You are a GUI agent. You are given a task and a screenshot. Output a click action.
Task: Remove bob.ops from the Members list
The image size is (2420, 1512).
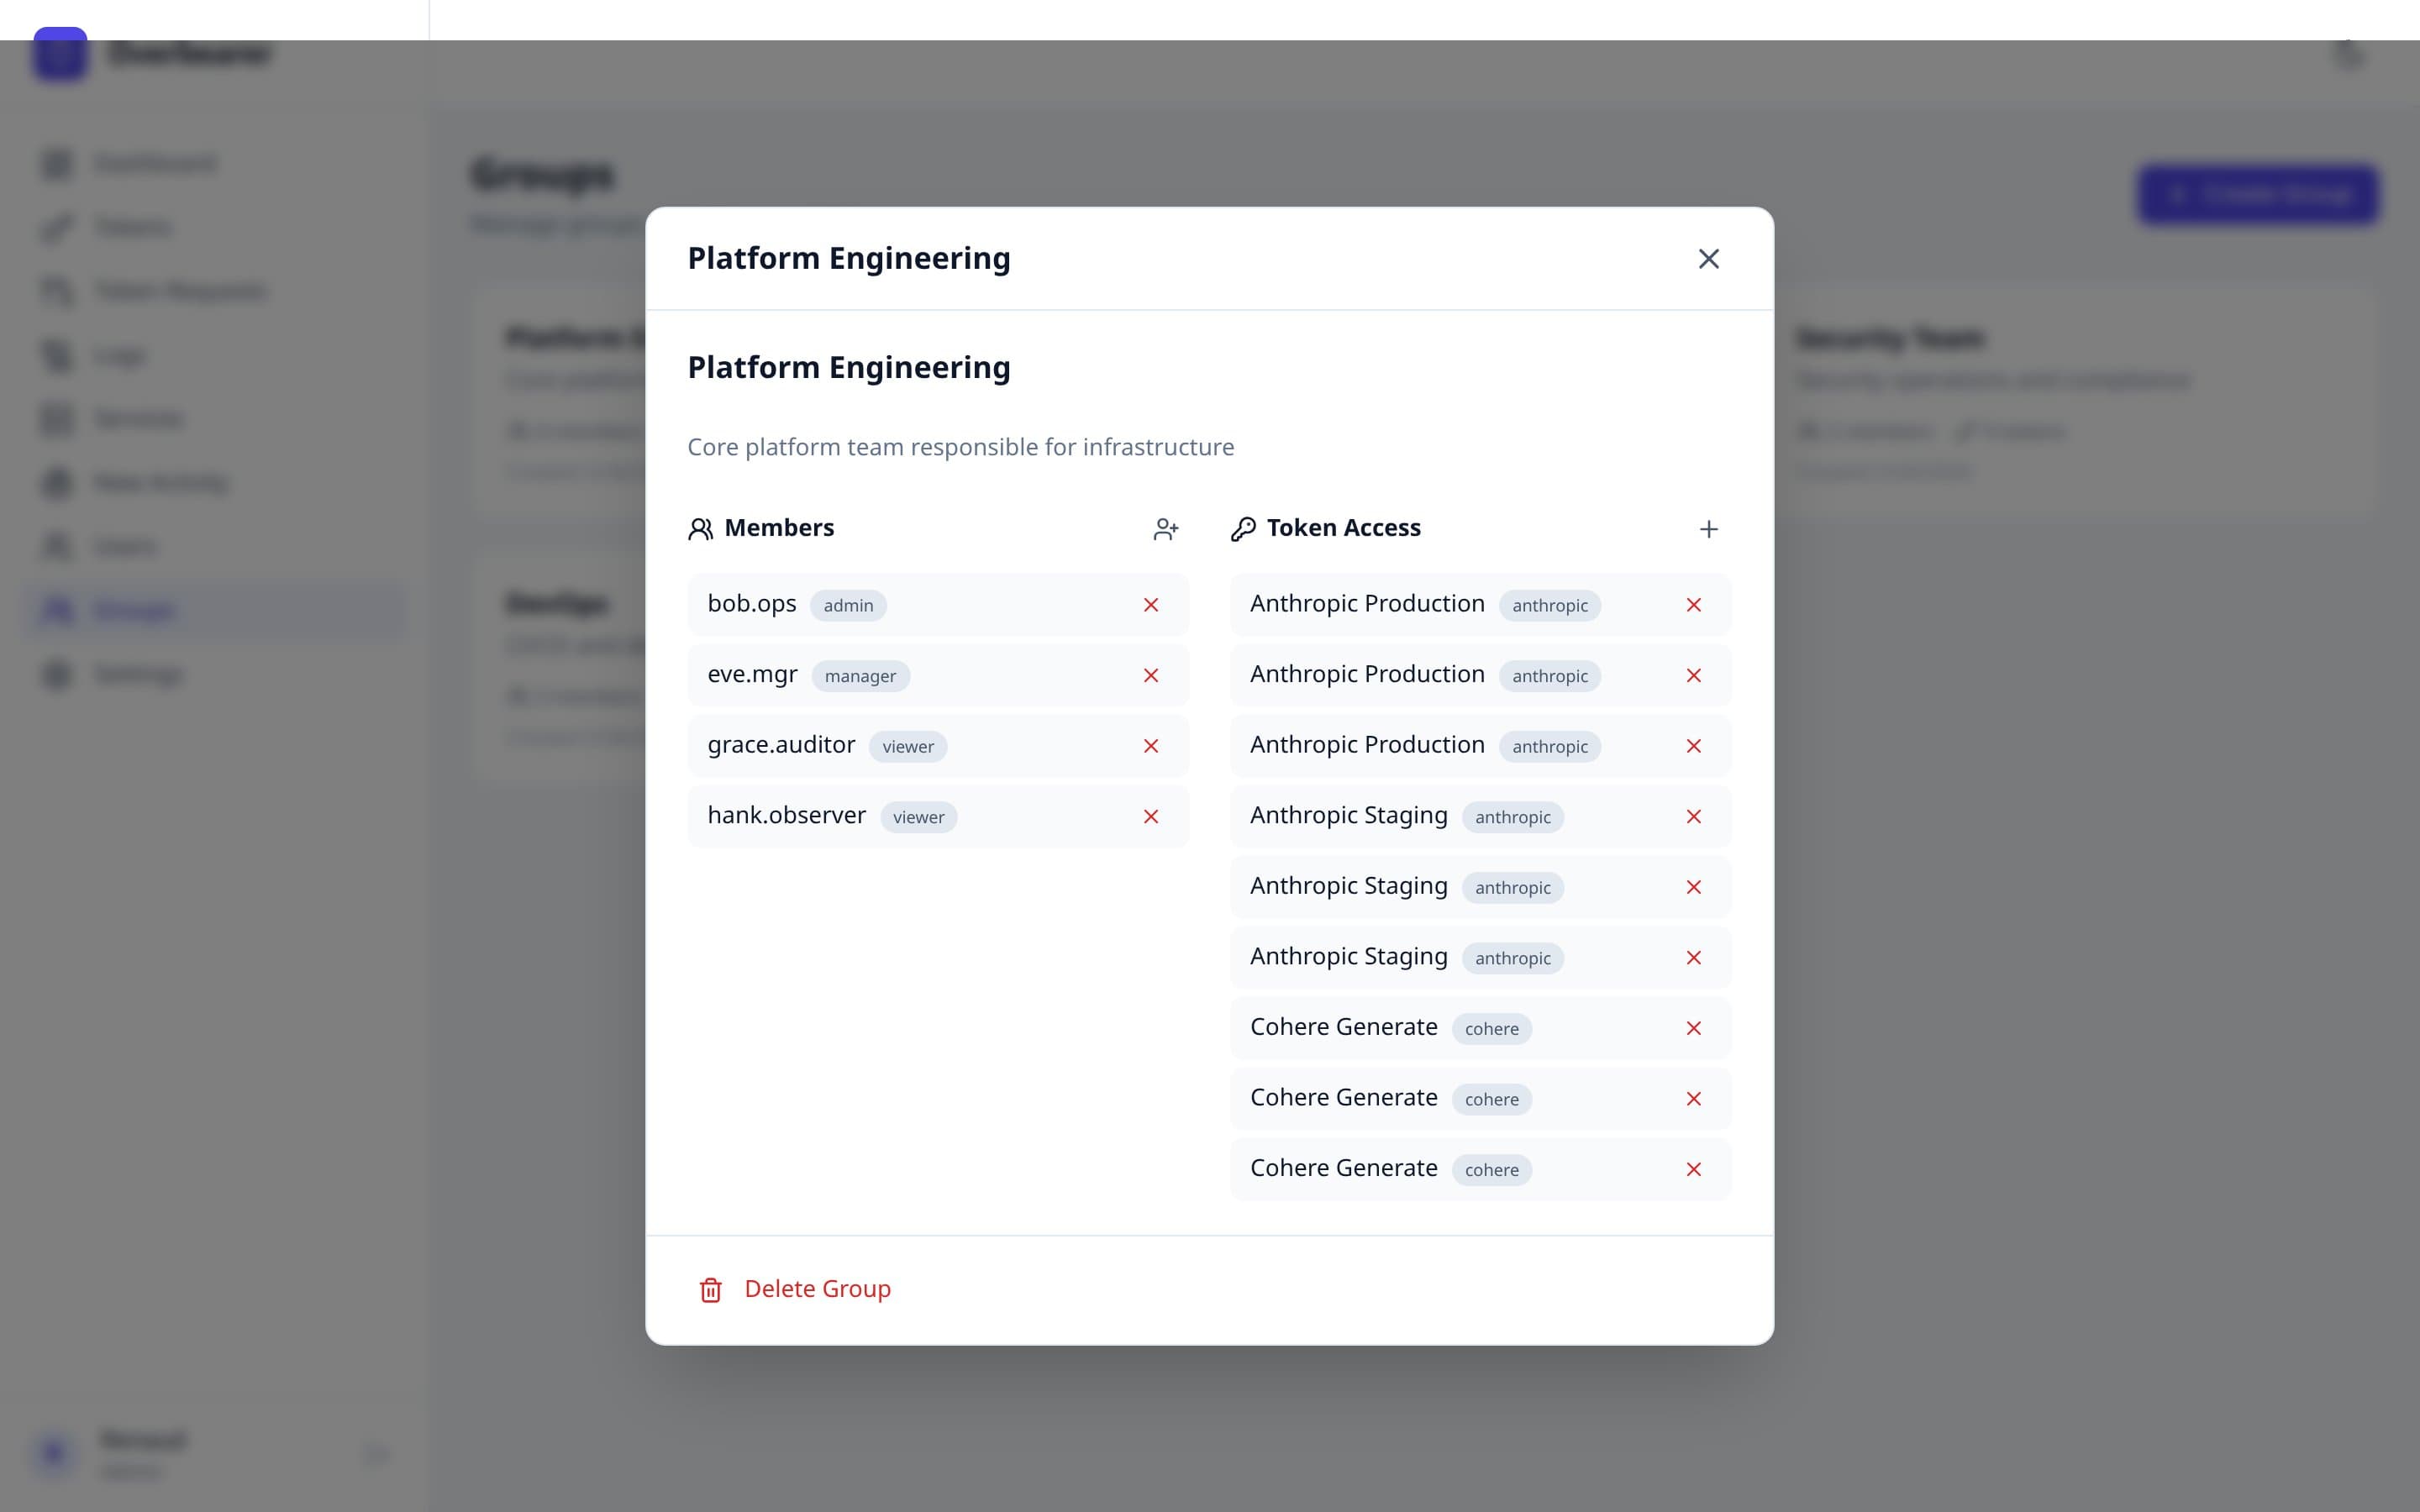tap(1152, 605)
